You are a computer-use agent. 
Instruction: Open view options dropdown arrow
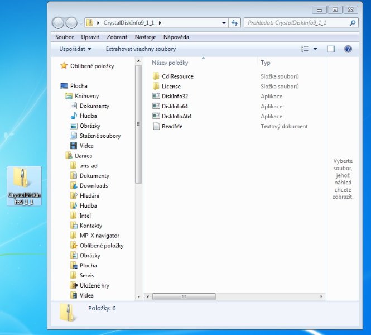pos(315,49)
